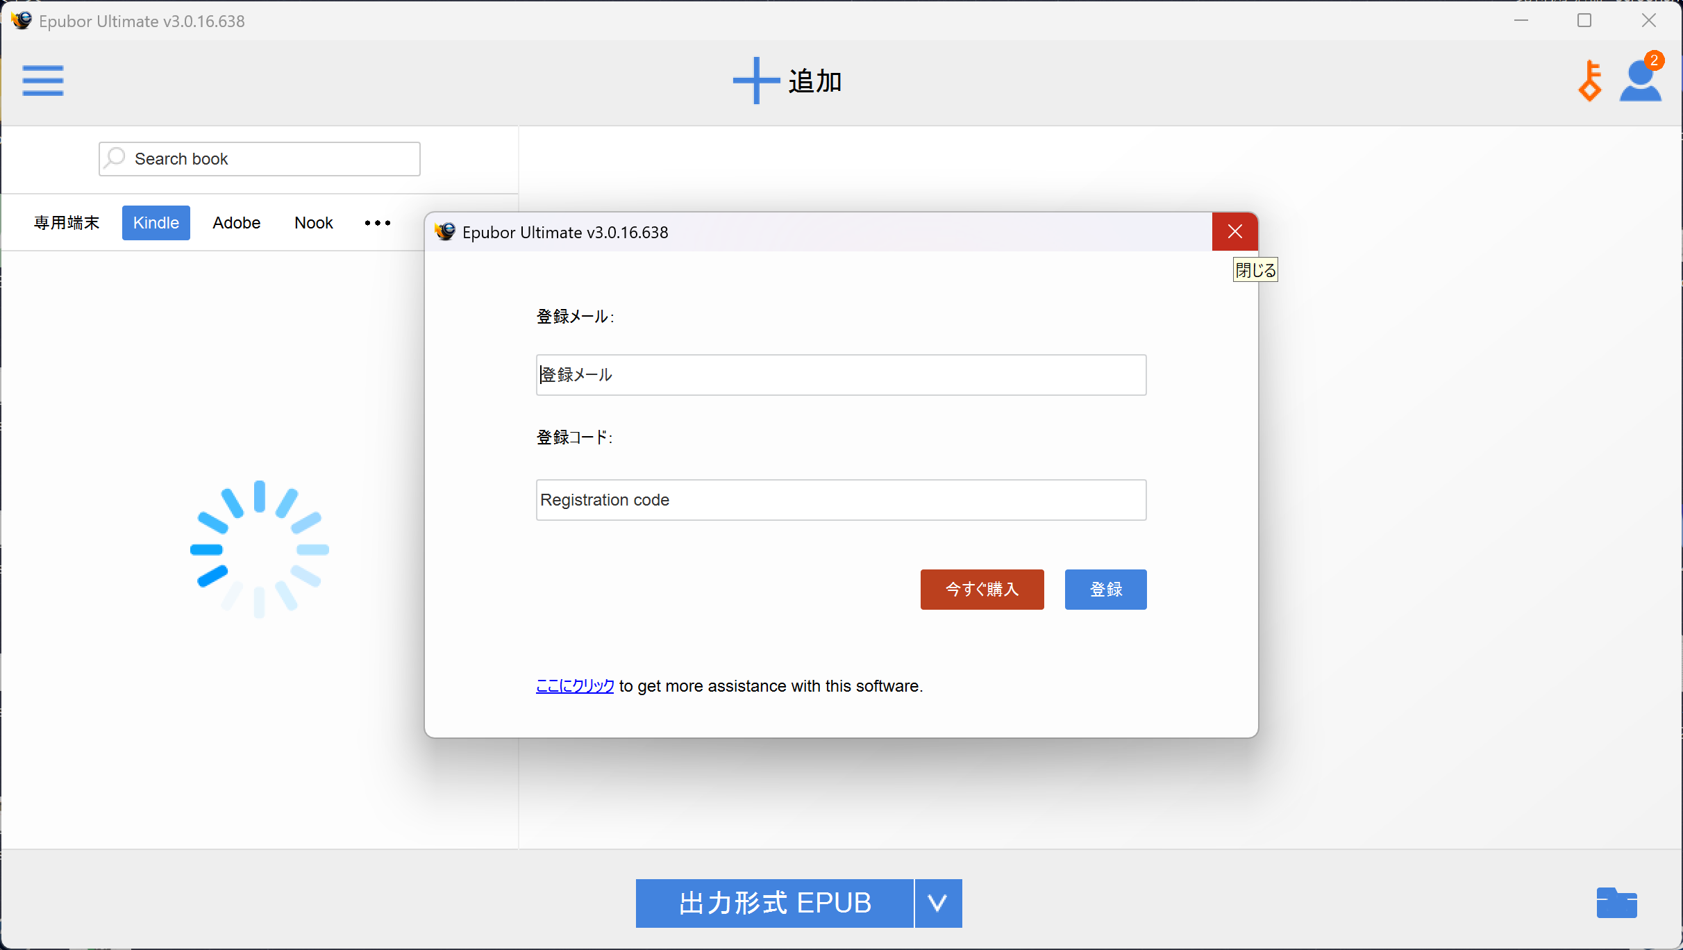The height and width of the screenshot is (950, 1683).
Task: Open the output folder icon
Action: 1616,903
